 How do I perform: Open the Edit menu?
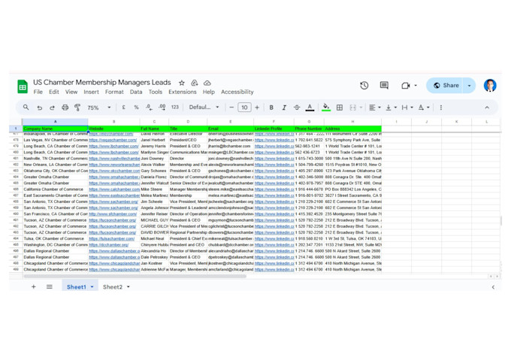click(x=54, y=92)
